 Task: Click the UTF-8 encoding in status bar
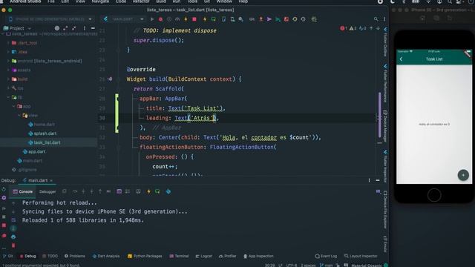tap(292, 266)
